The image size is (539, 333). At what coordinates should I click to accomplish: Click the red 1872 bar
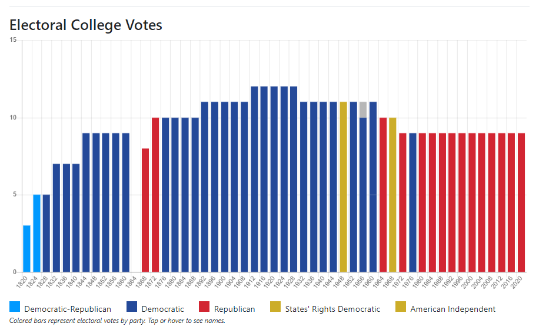point(155,195)
